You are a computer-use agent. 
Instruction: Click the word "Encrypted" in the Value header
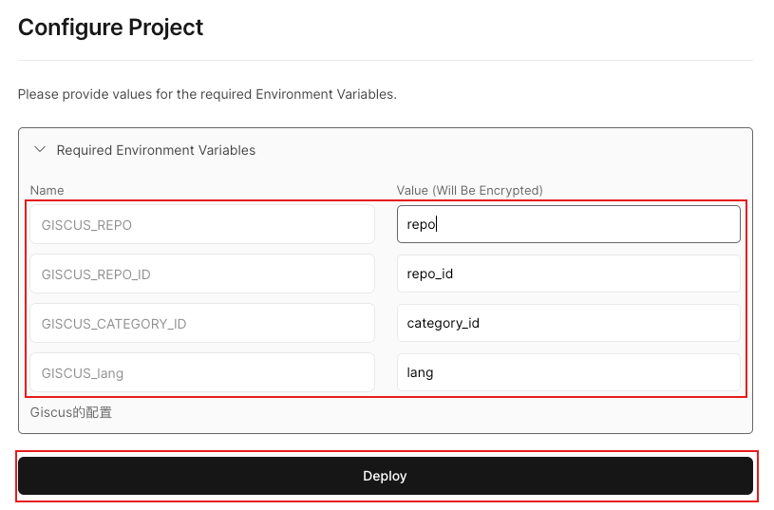pos(507,190)
